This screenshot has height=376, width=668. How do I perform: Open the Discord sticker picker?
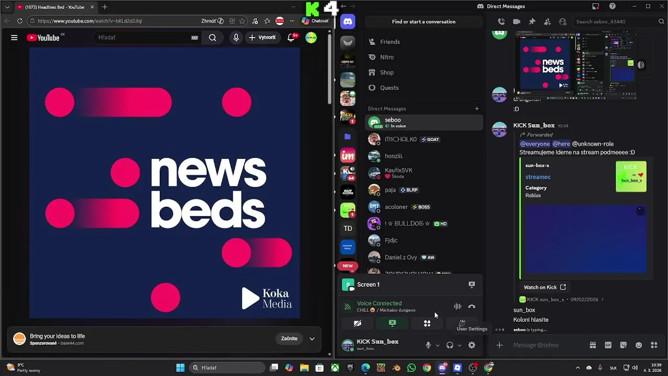click(x=623, y=345)
